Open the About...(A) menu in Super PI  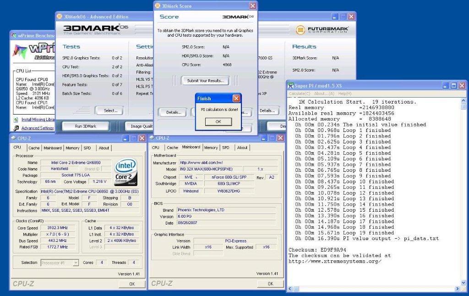point(324,93)
